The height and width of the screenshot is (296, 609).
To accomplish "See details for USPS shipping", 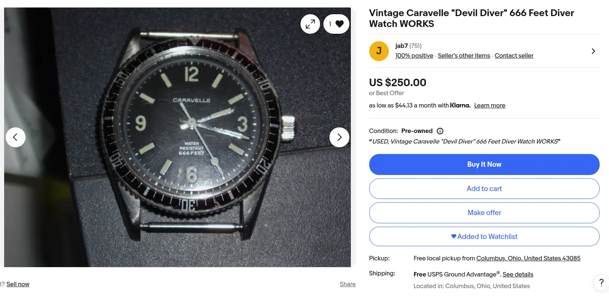I will pos(517,274).
